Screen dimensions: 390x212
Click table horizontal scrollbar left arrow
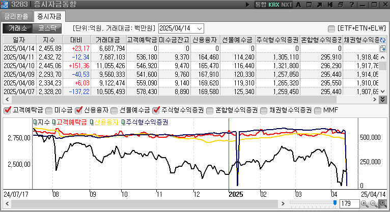[x=7, y=100]
